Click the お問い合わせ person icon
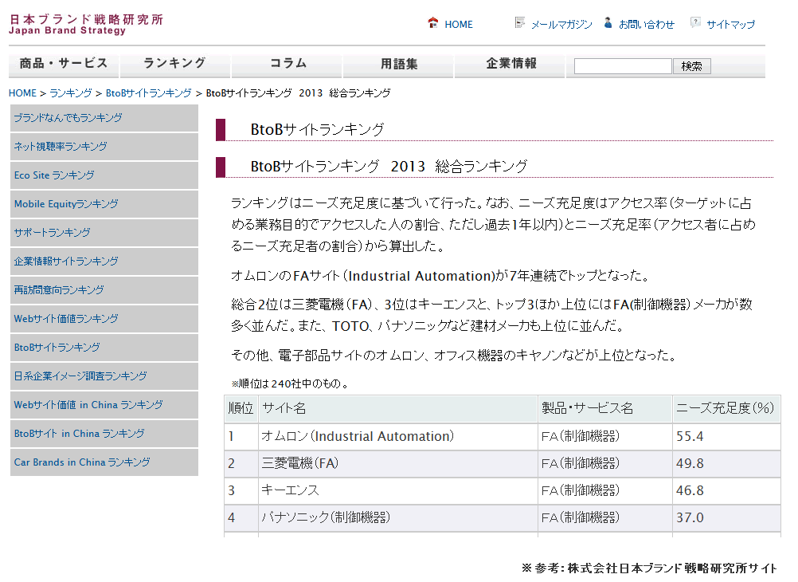 (x=608, y=23)
